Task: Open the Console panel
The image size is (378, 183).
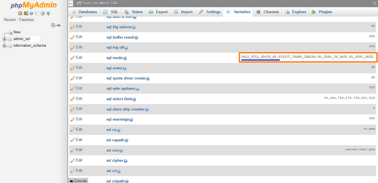Action: click(x=78, y=181)
